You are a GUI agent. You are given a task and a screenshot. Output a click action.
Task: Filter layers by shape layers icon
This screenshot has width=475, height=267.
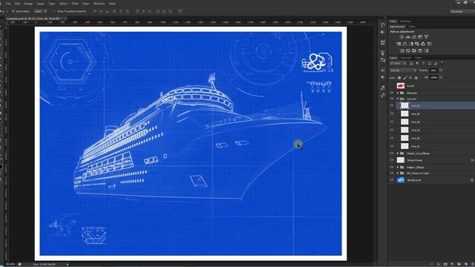click(430, 63)
